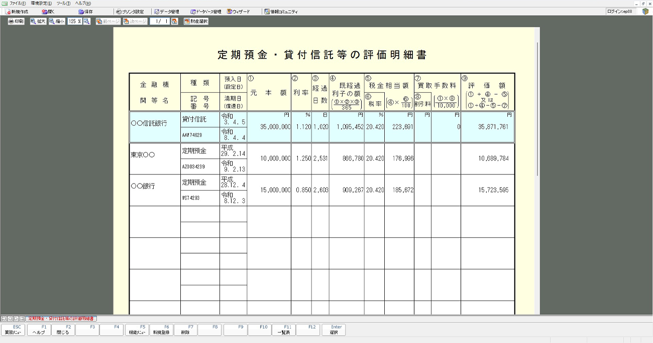The image size is (653, 343).
Task: Click the magnifier icon beside 125 %
Action: 86,22
